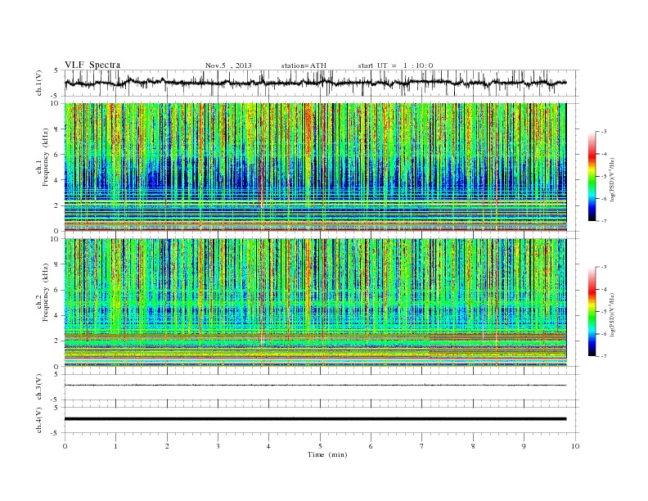This screenshot has width=648, height=501.
Task: Click the 'ch.1(V)' waveform axis label
Action: pos(39,83)
